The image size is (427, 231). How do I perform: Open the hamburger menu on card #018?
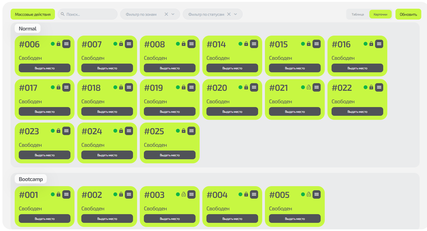pyautogui.click(x=129, y=87)
